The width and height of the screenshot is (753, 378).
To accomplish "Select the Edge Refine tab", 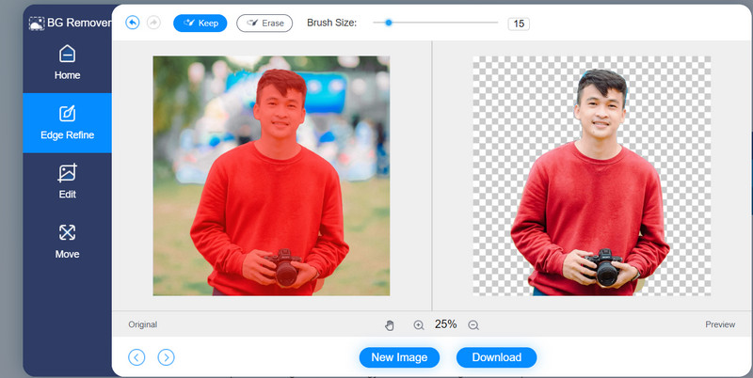I will click(67, 123).
